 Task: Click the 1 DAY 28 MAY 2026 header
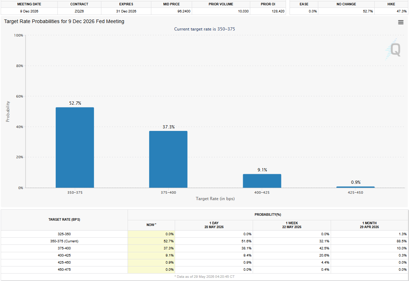click(x=214, y=225)
